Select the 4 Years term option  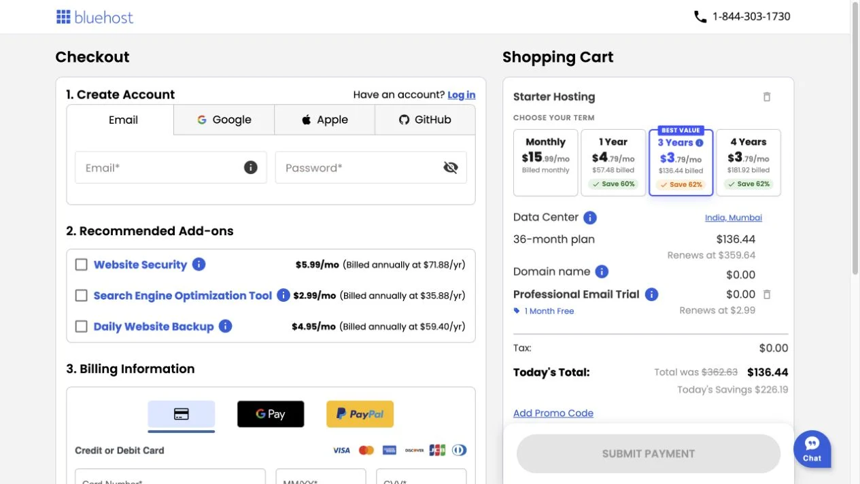[749, 162]
